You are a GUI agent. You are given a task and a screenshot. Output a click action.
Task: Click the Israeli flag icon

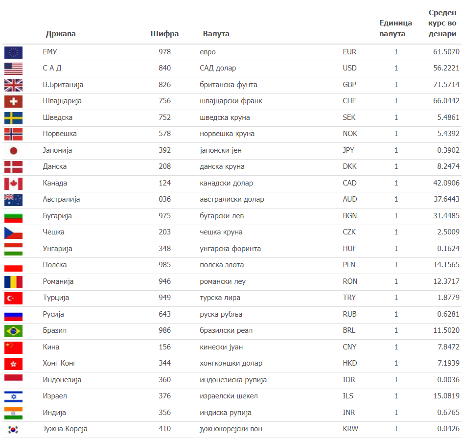click(x=13, y=396)
